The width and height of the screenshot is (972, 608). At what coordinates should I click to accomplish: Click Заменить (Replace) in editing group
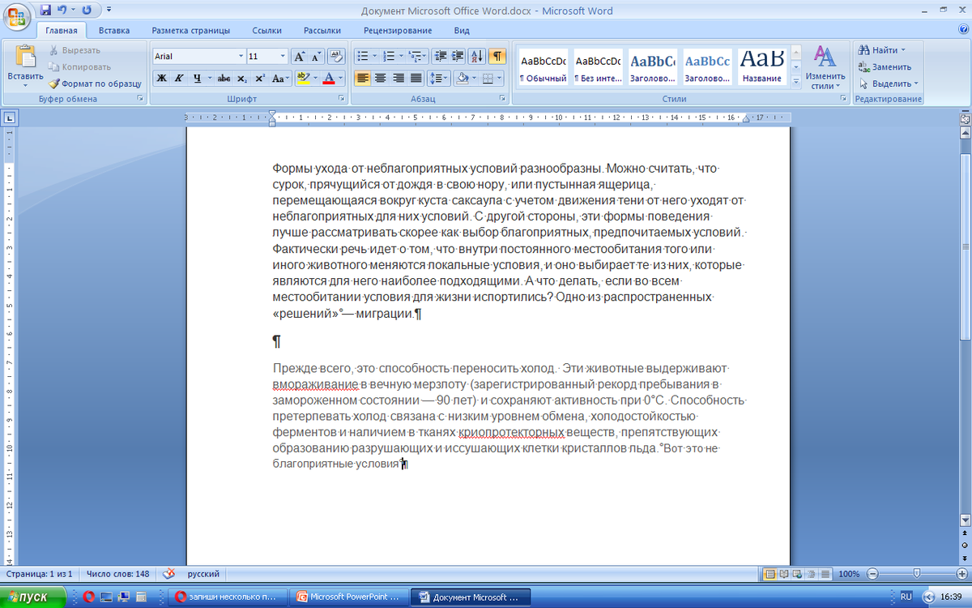885,66
